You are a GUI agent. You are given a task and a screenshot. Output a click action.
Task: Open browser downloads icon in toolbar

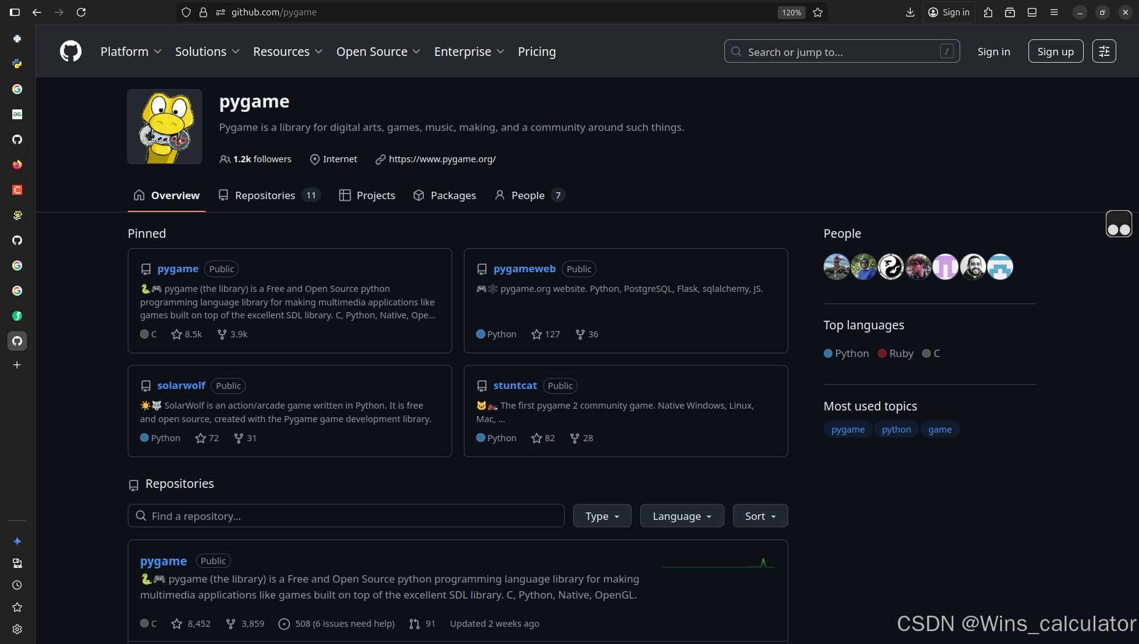coord(910,12)
